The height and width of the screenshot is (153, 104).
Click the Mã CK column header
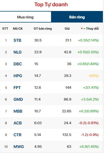(18, 29)
